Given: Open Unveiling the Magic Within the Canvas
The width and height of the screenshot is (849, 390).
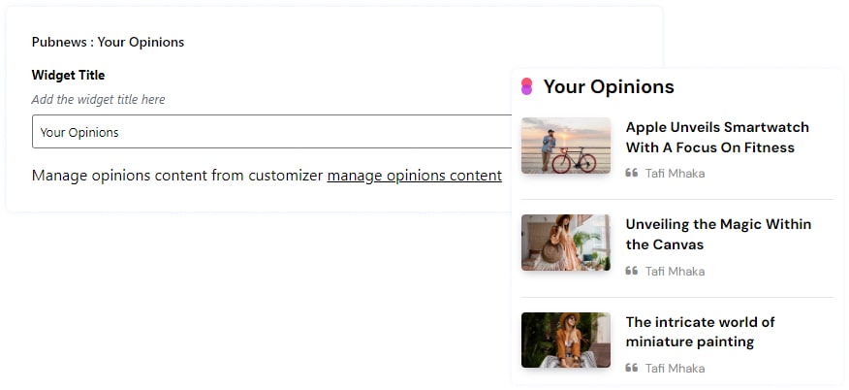Looking at the screenshot, I should pyautogui.click(x=718, y=234).
